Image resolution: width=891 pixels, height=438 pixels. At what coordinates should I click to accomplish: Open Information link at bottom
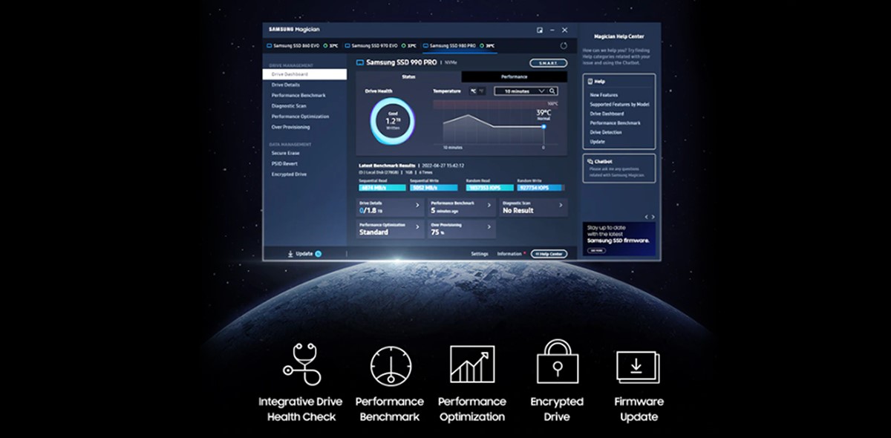(x=511, y=254)
